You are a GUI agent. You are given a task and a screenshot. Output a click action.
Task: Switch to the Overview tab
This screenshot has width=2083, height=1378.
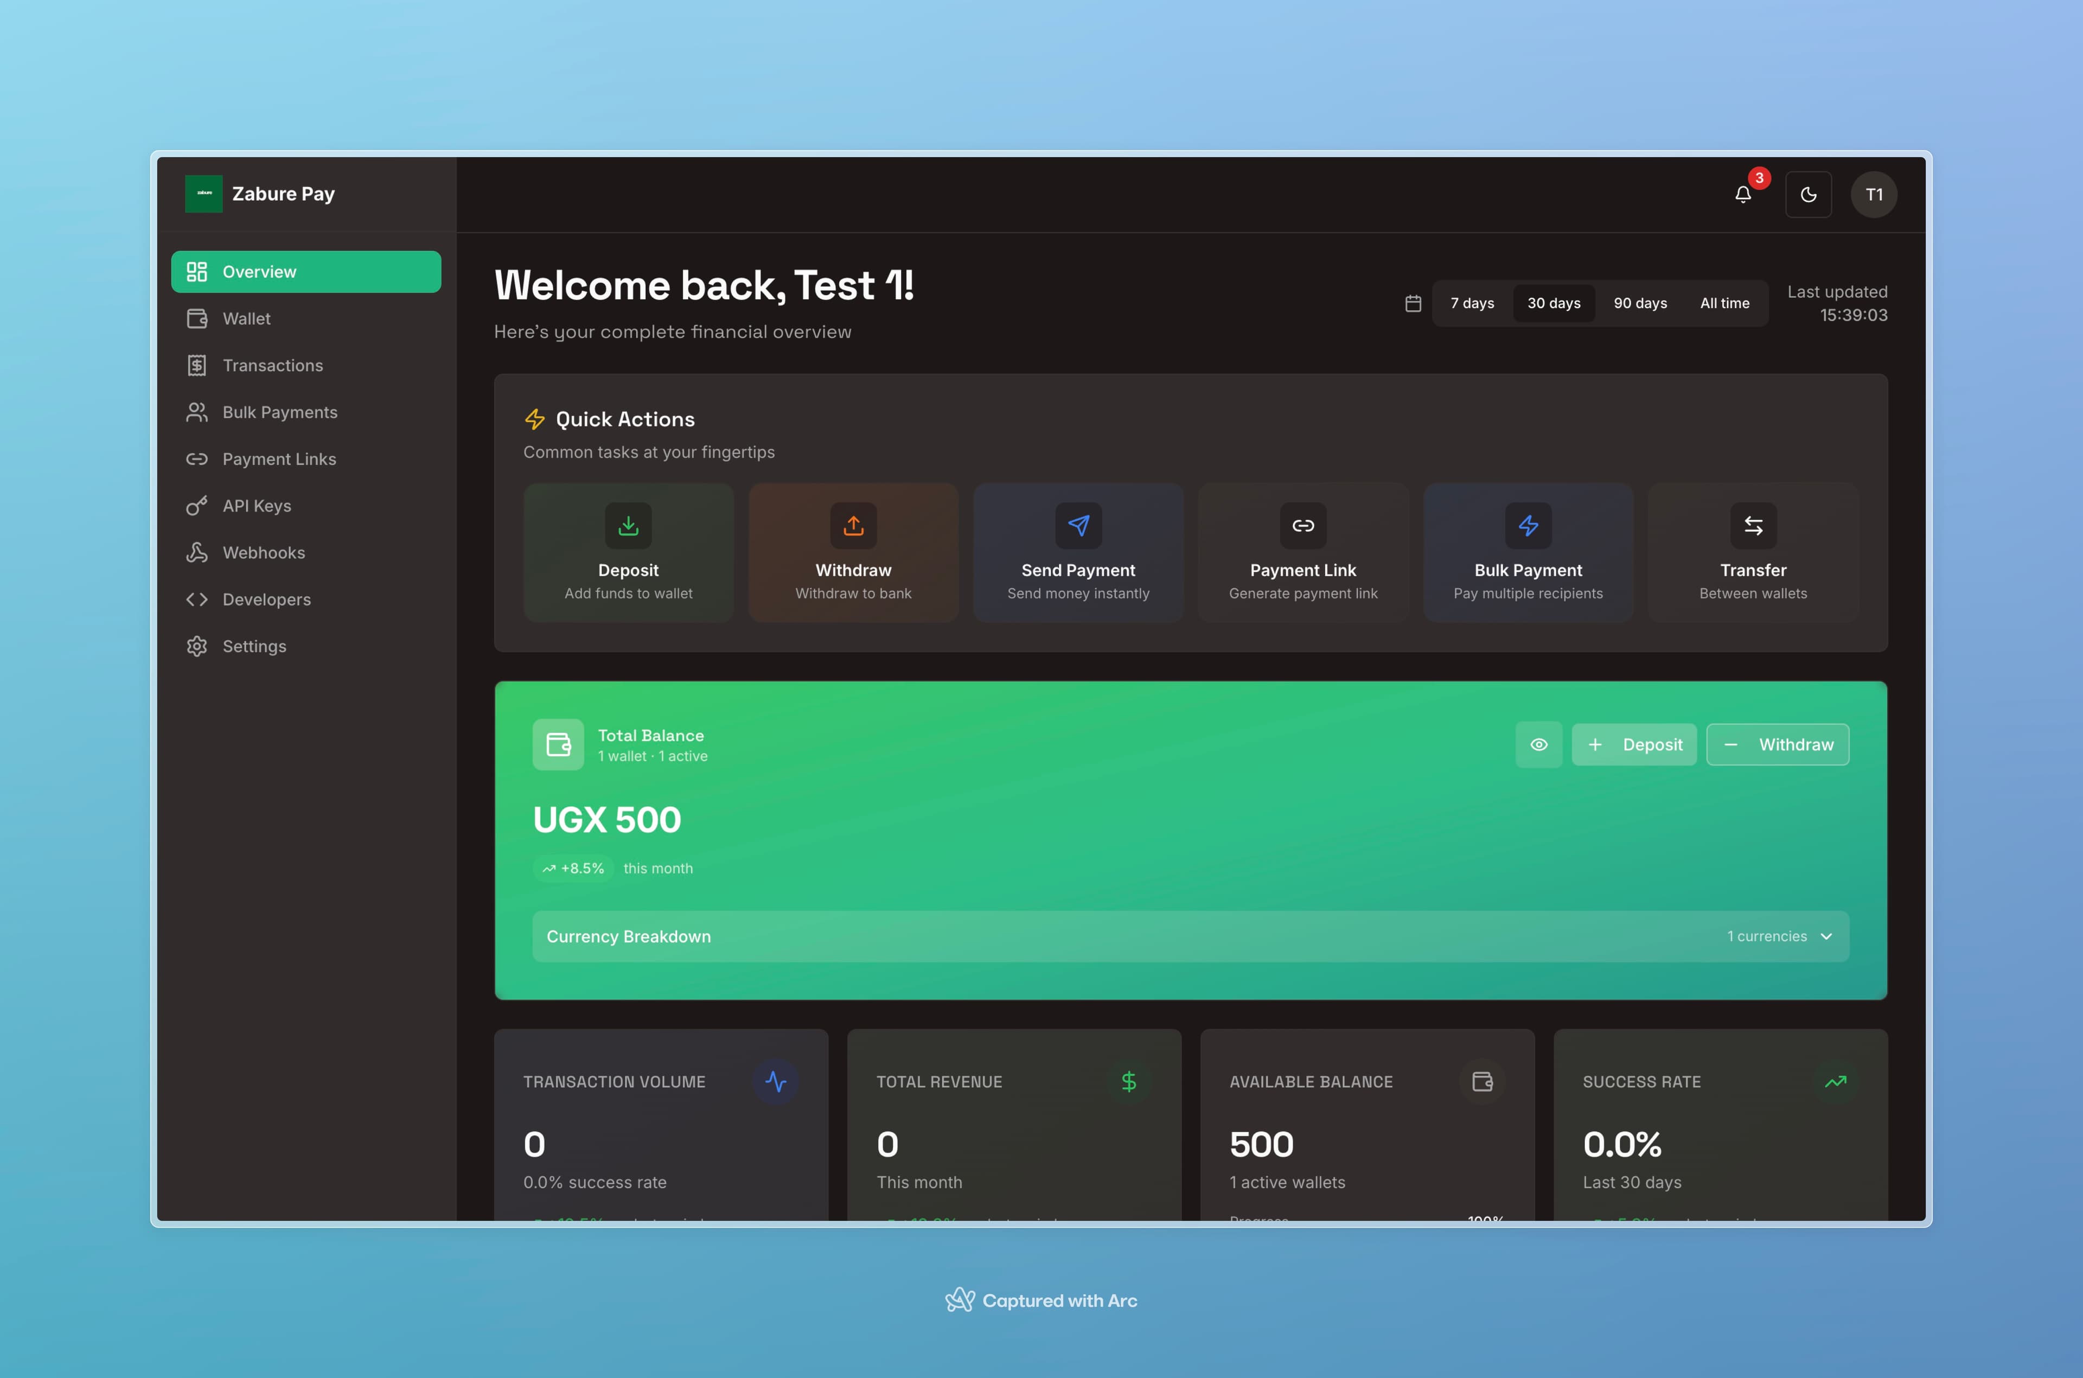point(259,272)
